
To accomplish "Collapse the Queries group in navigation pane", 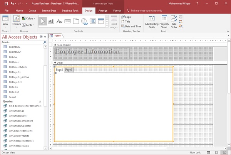I will coord(40,101).
